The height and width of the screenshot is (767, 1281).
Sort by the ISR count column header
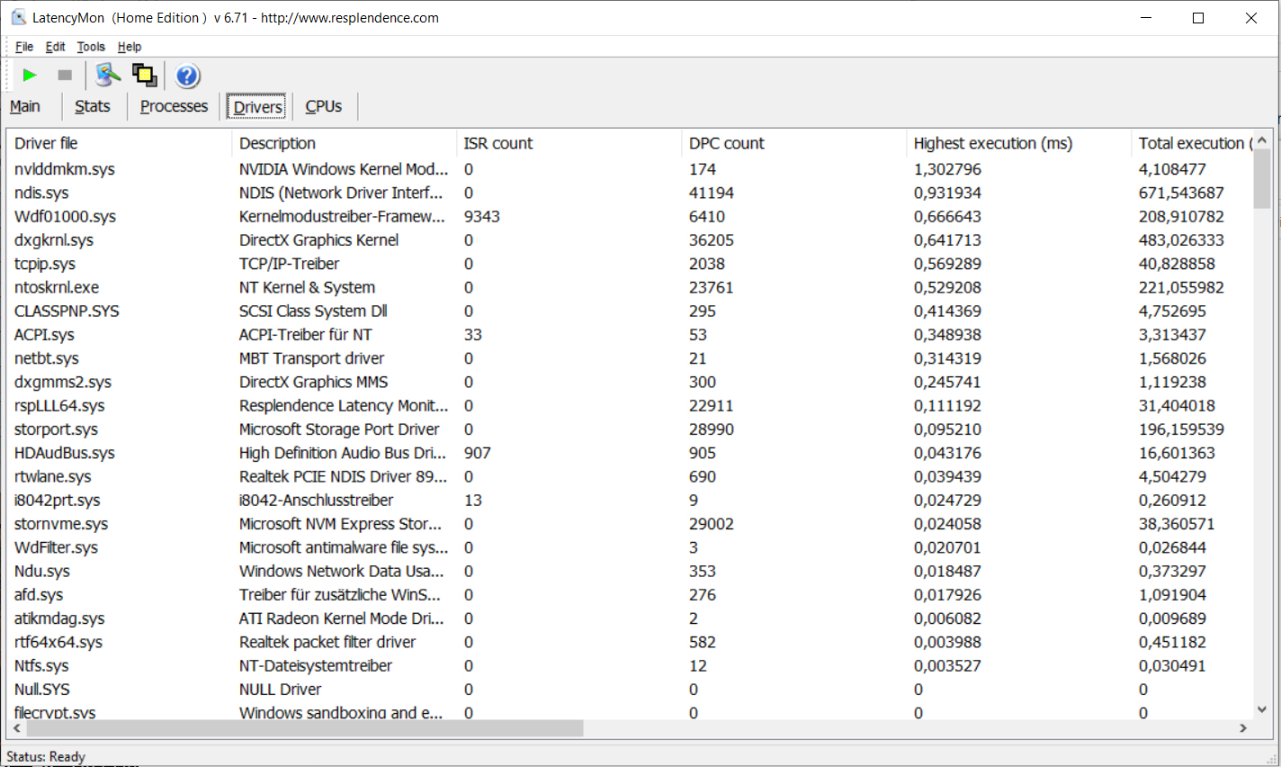pos(569,143)
